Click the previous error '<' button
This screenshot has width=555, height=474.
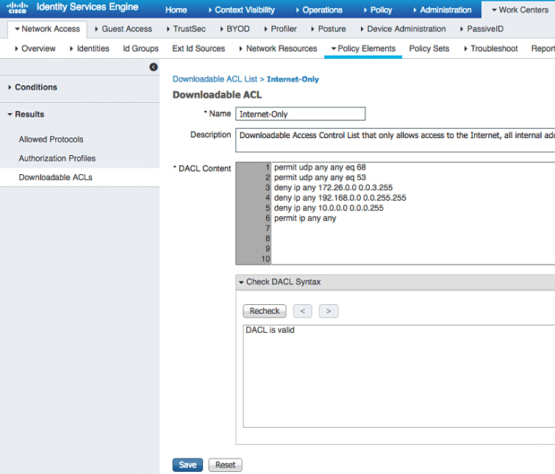click(x=303, y=311)
